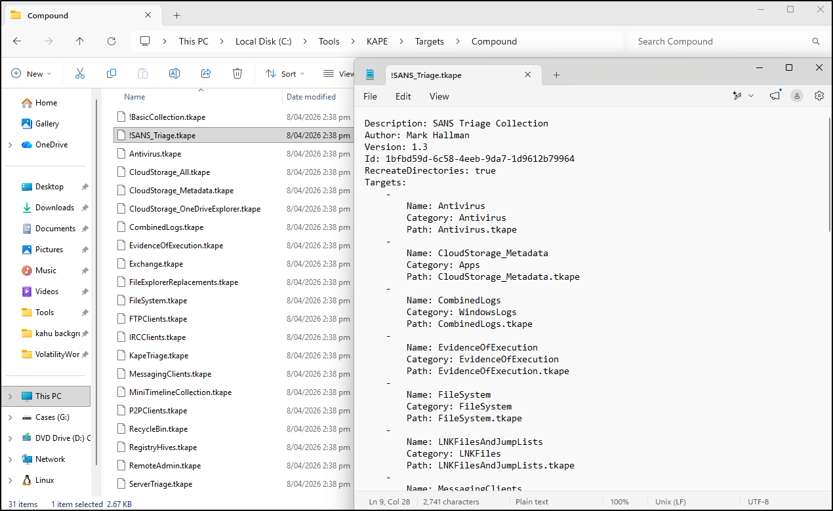The height and width of the screenshot is (511, 833).
Task: Close the !SANS_Triage.tkape Notepad tab
Action: tap(528, 75)
